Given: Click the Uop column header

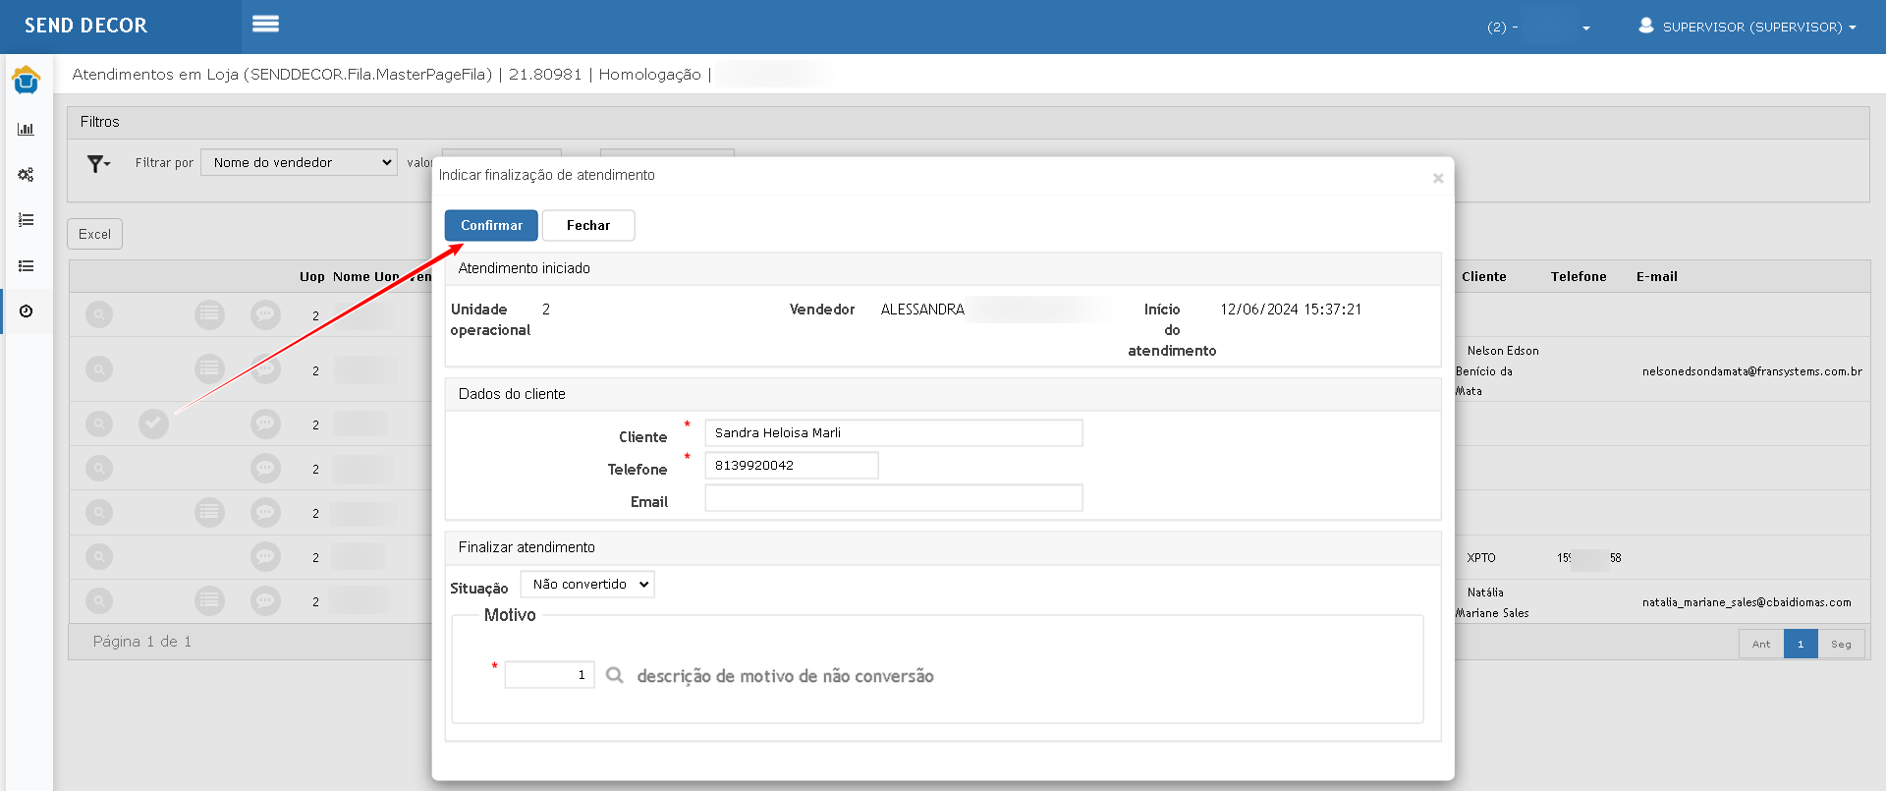Looking at the screenshot, I should [312, 277].
